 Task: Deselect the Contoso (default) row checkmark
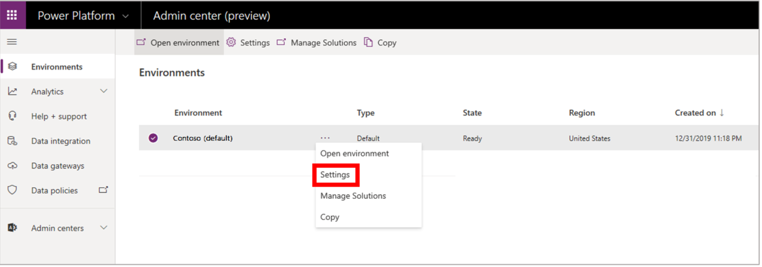(x=153, y=138)
